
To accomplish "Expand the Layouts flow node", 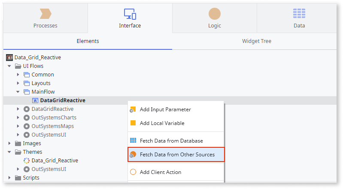I will [18, 83].
